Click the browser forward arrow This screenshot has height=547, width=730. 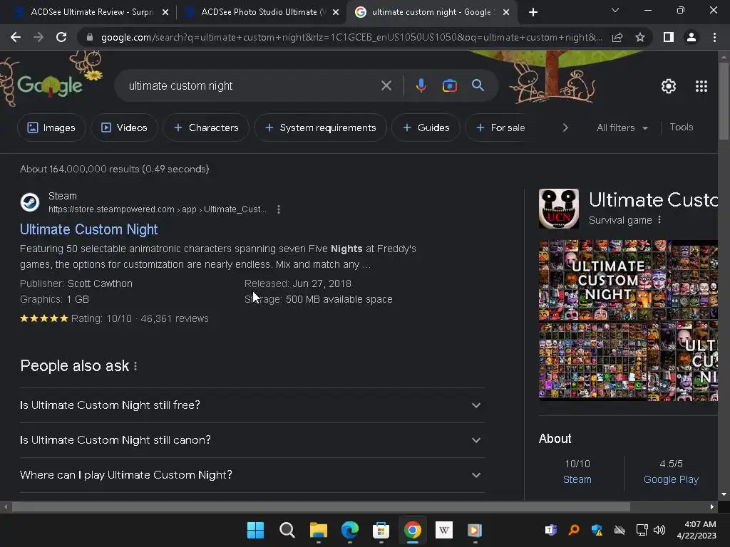38,37
